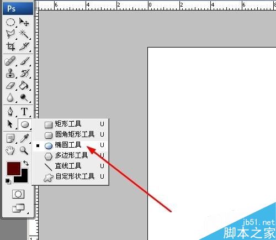Screen dimensions: 276x240
Task: Choose the Paint Bucket tool
Action: (24, 85)
